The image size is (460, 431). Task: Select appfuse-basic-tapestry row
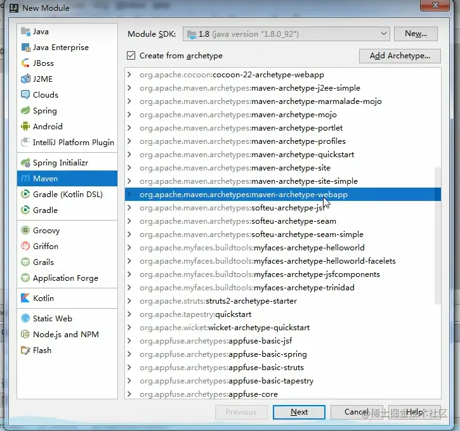point(283,380)
